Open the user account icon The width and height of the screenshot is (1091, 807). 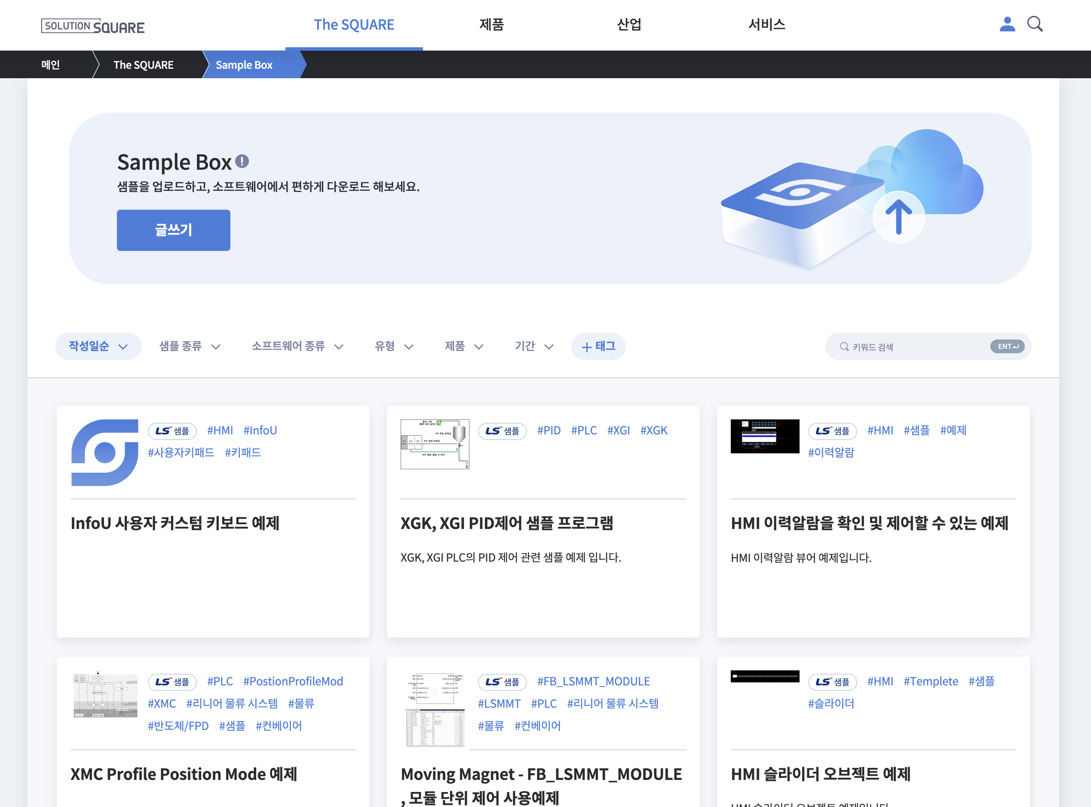tap(1007, 24)
